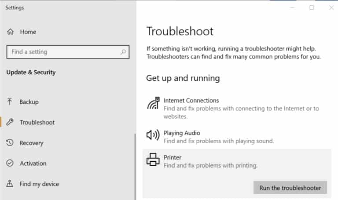Screen dimensions: 338x200
Task: Click the Home house icon
Action: pyautogui.click(x=10, y=32)
